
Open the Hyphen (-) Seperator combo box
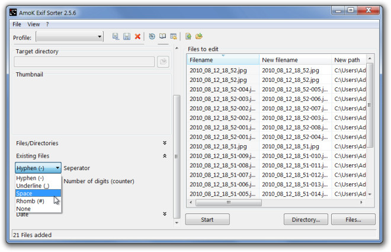tap(38, 168)
